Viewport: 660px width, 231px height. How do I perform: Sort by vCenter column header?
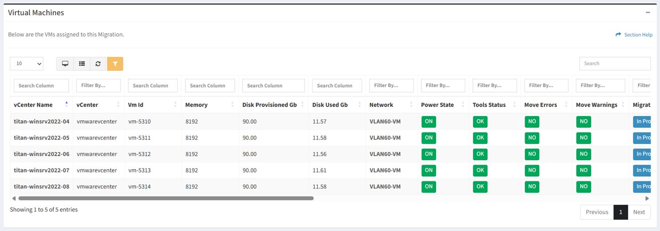pos(98,105)
